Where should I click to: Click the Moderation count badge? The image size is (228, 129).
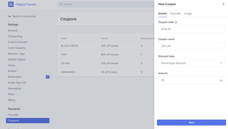click(48, 77)
